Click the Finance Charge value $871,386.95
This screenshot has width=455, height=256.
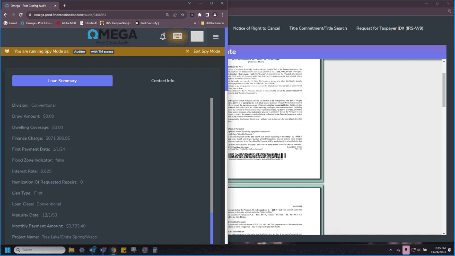point(58,138)
